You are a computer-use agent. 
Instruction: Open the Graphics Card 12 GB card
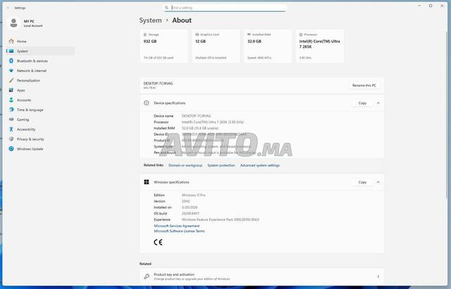[x=216, y=46]
